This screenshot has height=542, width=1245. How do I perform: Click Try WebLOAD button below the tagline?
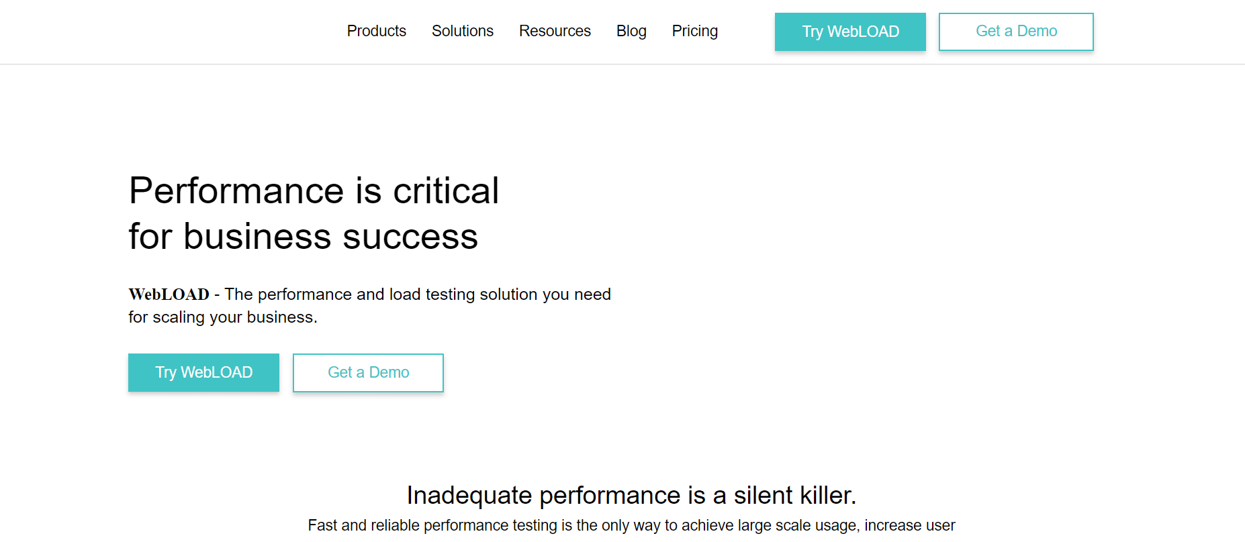(203, 372)
